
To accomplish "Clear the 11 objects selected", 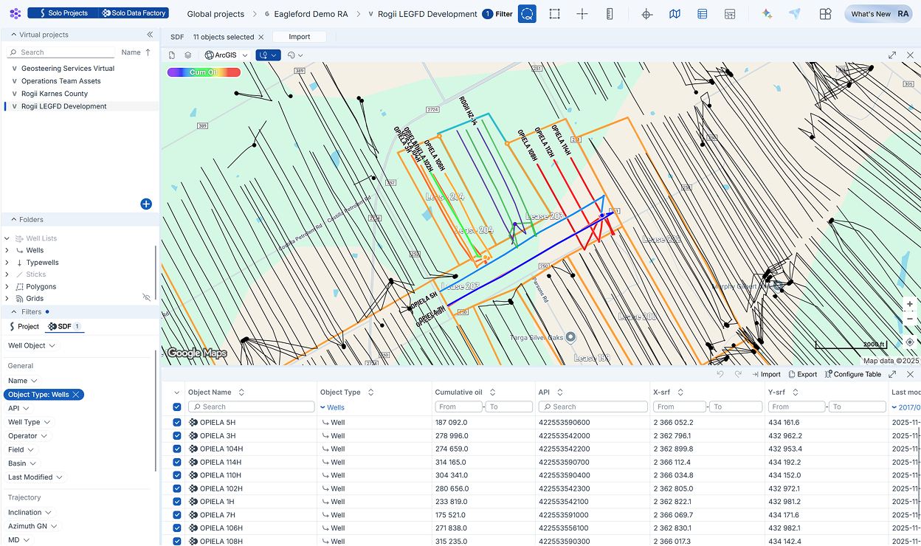I will [x=261, y=37].
